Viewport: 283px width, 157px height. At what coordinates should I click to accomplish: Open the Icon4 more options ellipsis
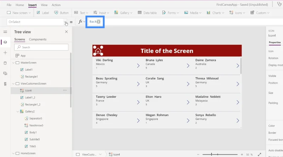[x=65, y=90]
